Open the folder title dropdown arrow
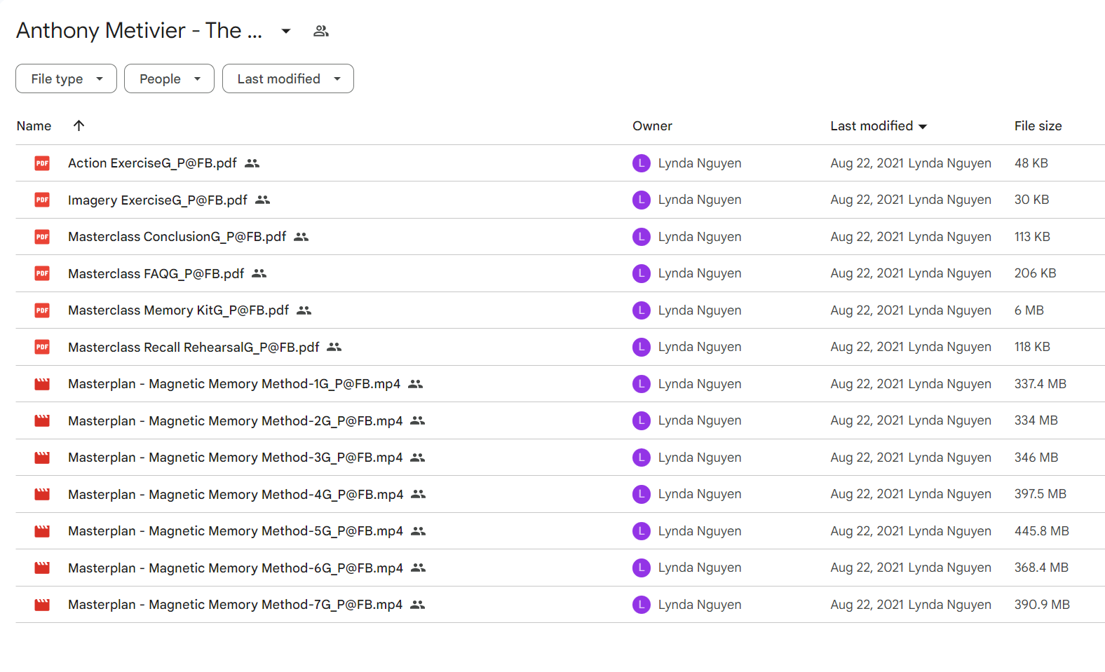1105x672 pixels. (286, 31)
